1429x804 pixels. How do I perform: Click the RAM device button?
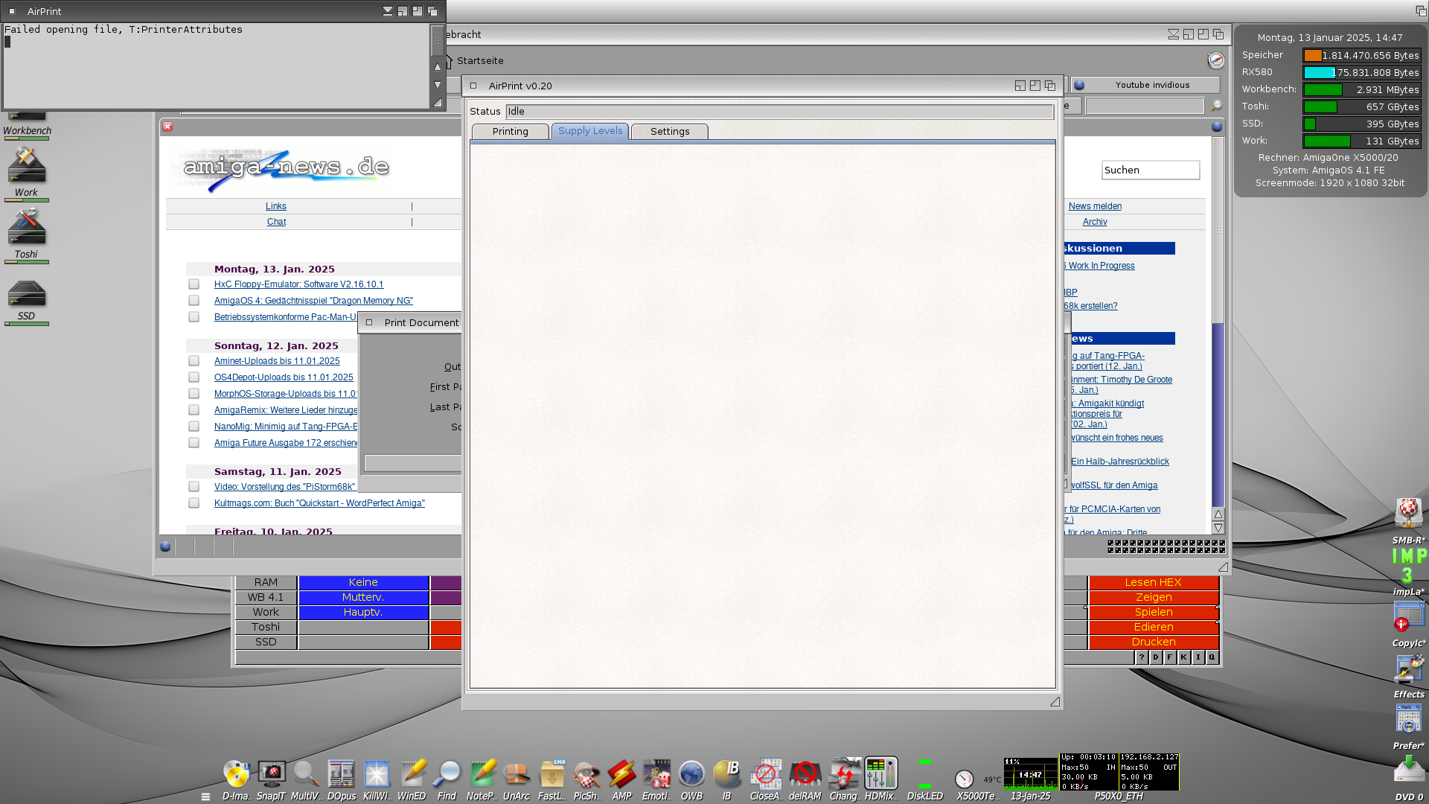click(x=266, y=582)
